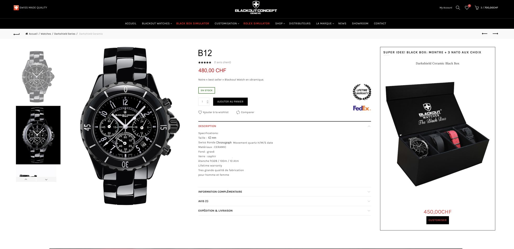Expand the Avis (1) section
Viewport: 514px width, 249px height.
(x=285, y=201)
